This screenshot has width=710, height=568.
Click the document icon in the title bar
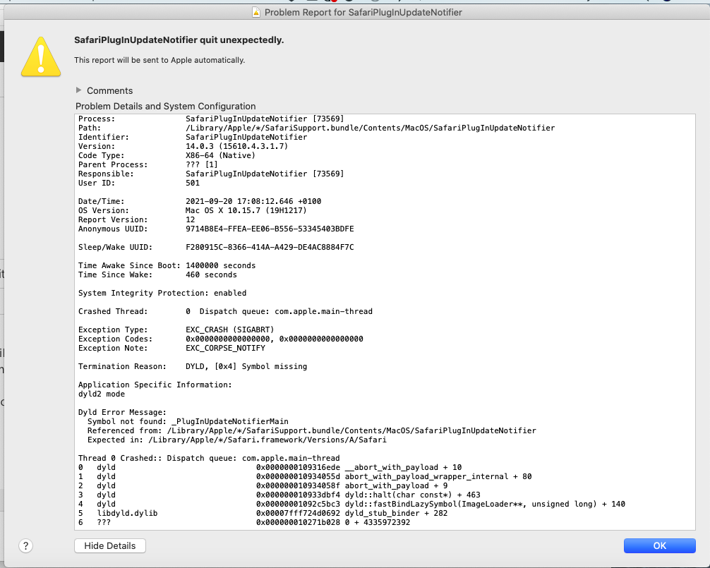[x=255, y=12]
